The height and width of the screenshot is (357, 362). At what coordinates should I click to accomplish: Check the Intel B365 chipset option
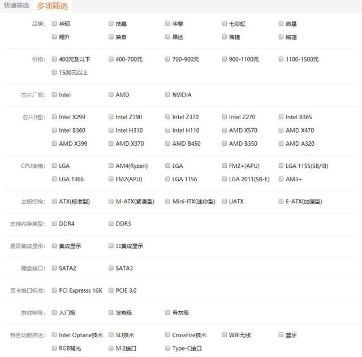click(x=281, y=117)
